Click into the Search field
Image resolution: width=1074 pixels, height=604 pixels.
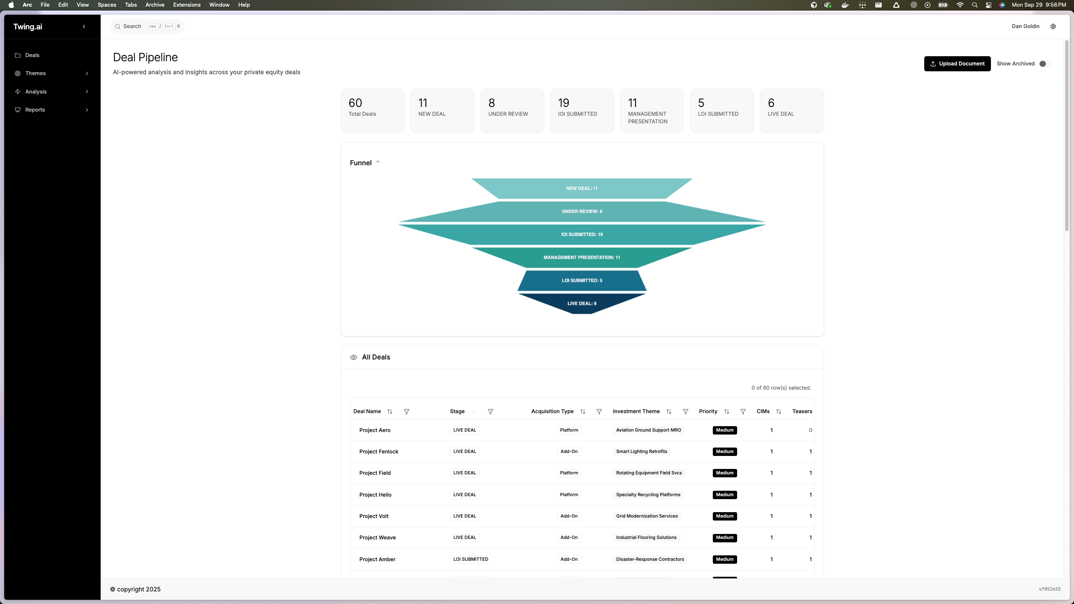[132, 26]
